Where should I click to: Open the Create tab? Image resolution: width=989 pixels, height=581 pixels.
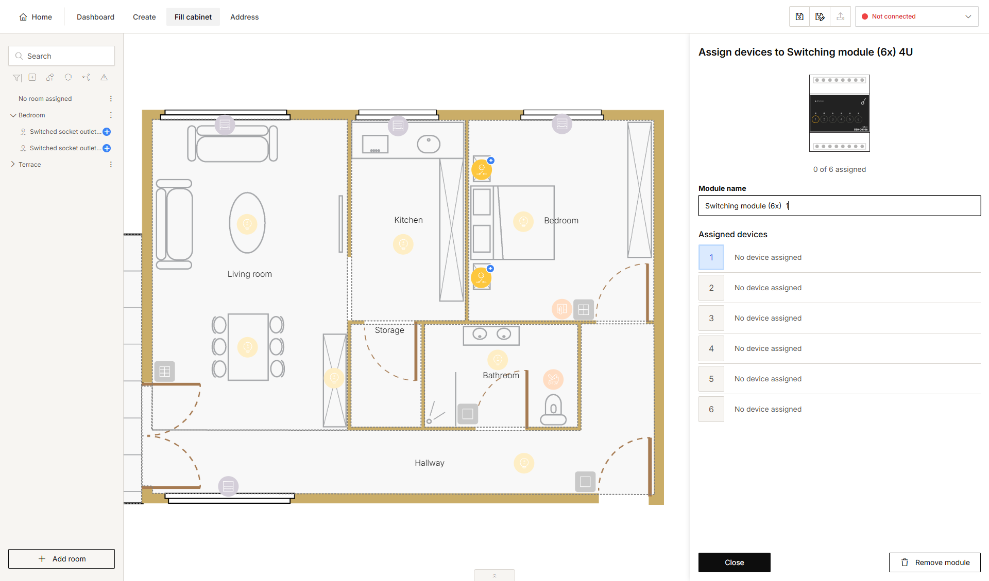(x=144, y=17)
